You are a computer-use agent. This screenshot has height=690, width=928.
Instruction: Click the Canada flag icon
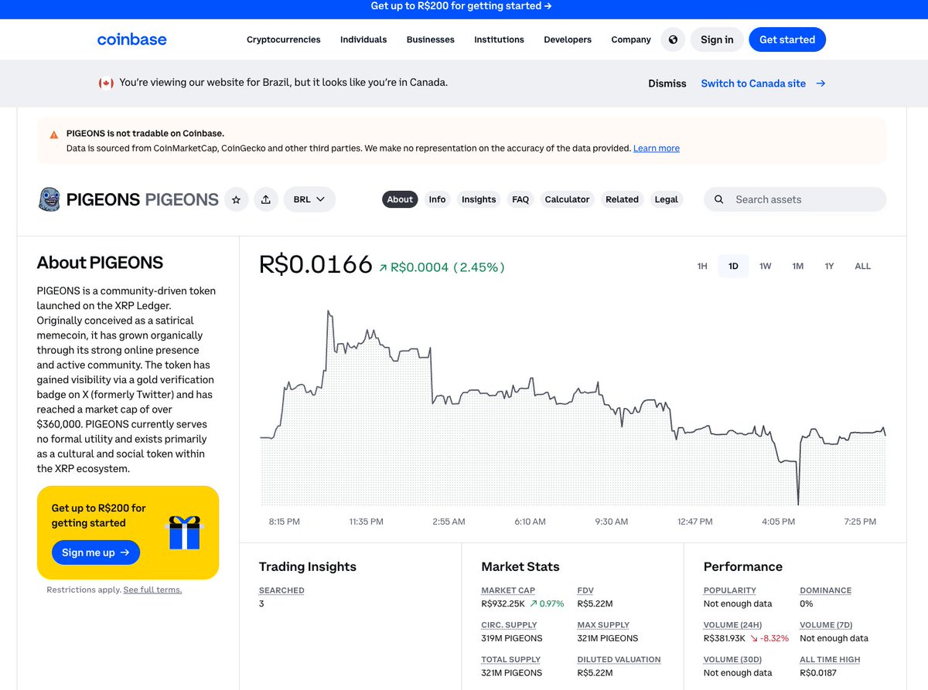click(106, 83)
